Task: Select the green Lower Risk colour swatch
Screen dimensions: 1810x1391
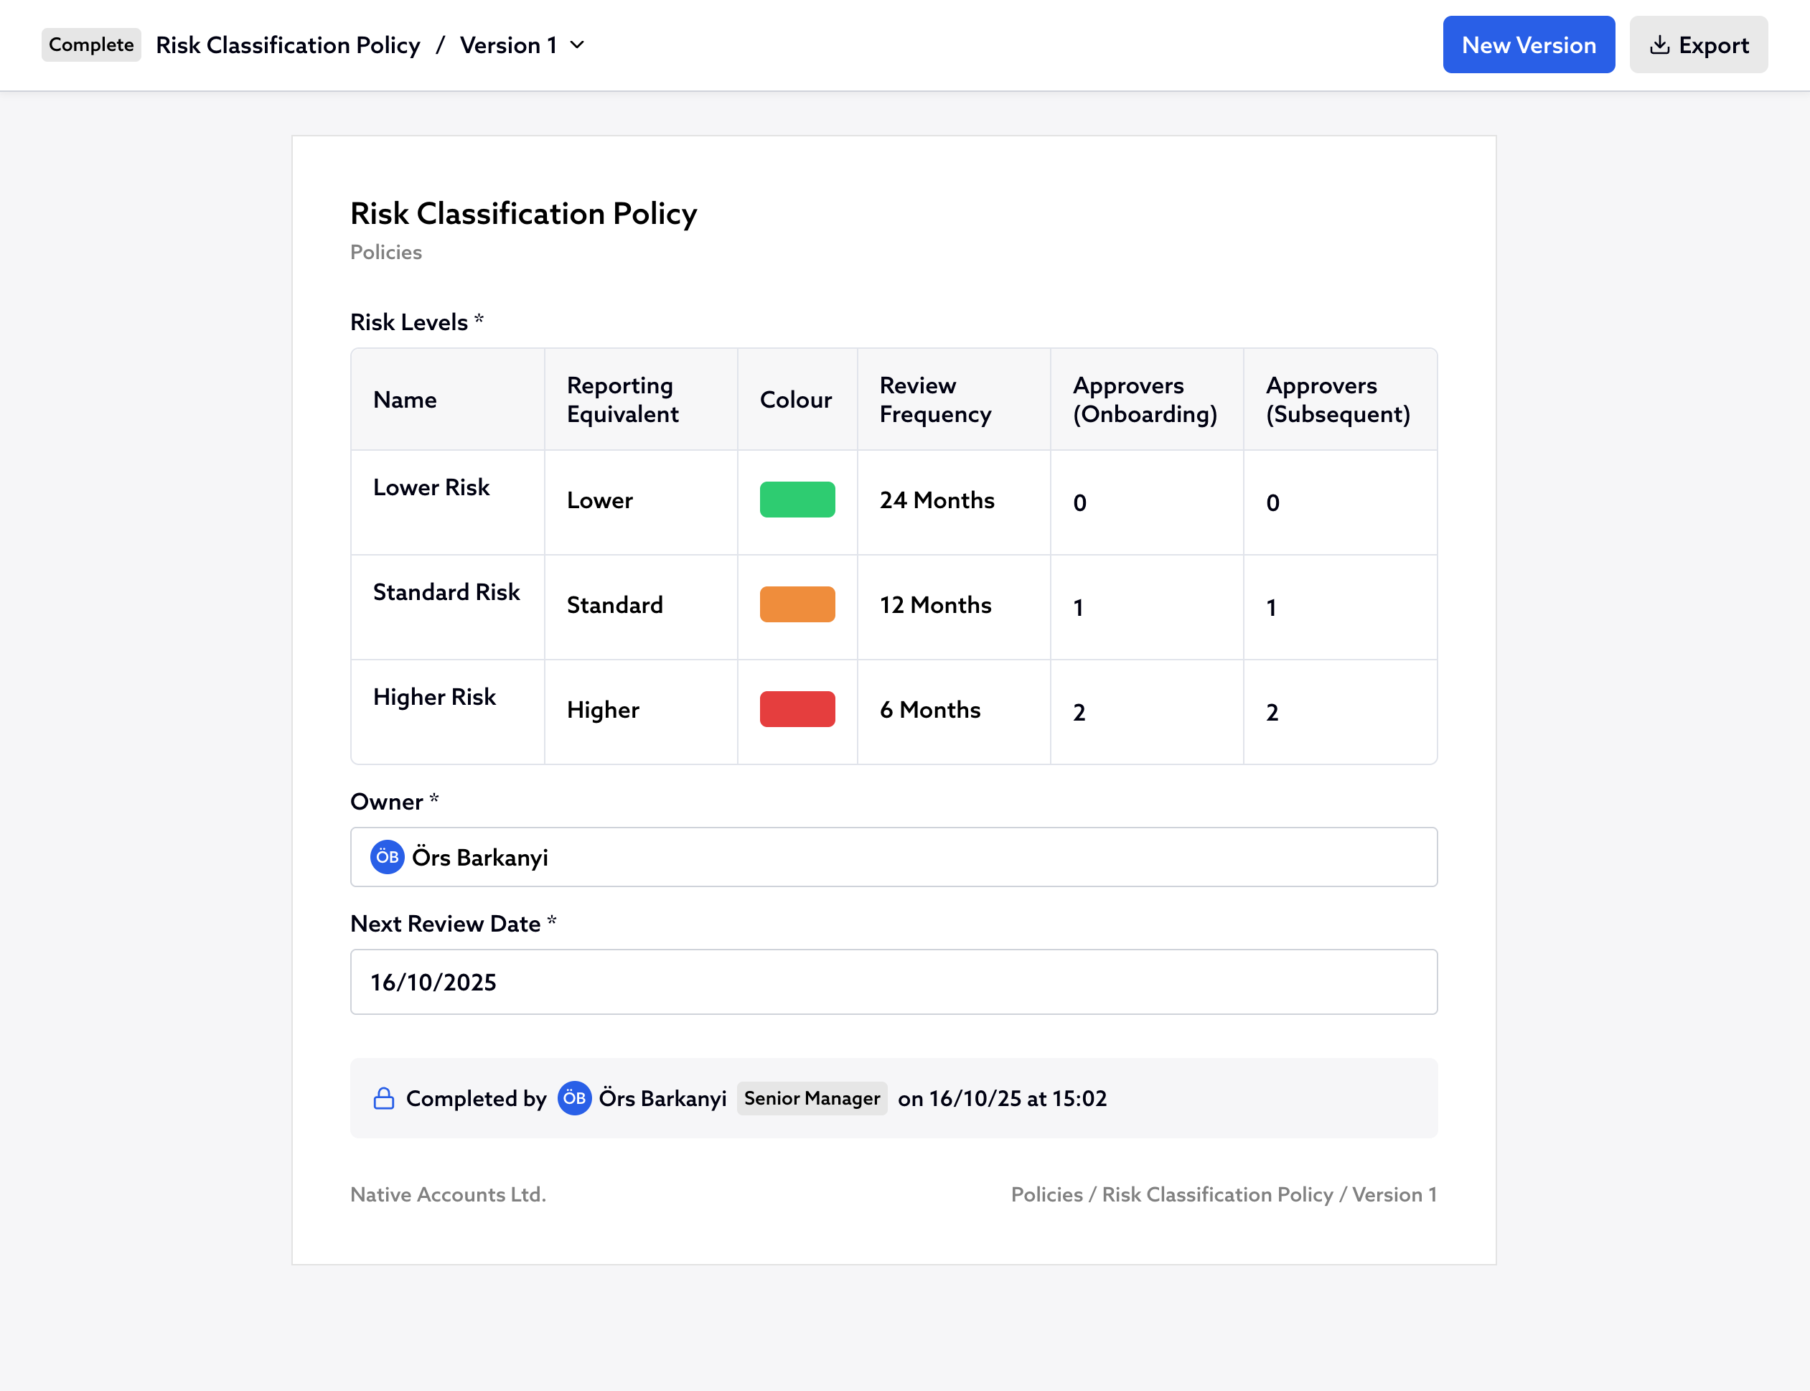Action: 797,500
